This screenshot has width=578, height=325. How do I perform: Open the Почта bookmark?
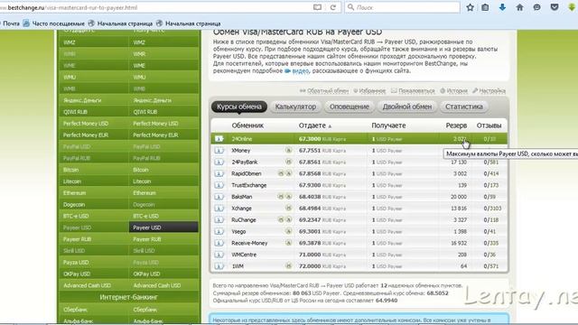pos(10,23)
